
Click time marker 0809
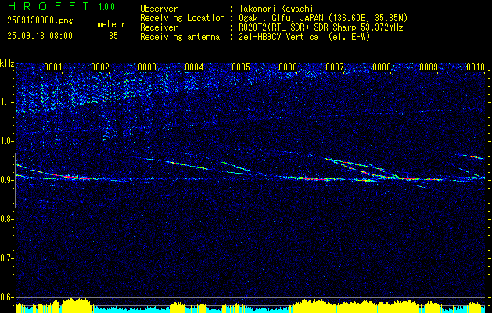coord(429,67)
